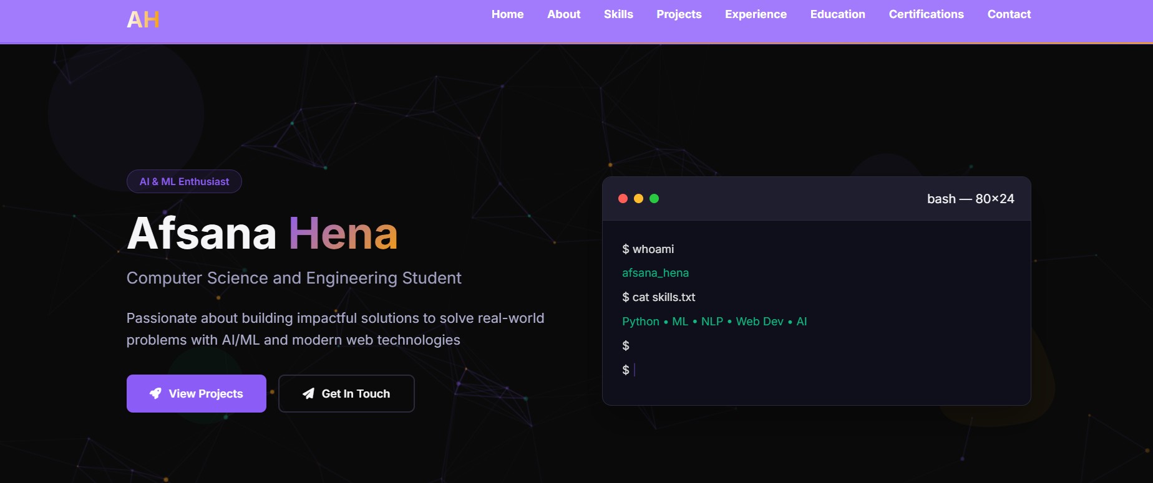Screen dimensions: 1153x483
Task: Click the 'afsana_hena' whoami output line
Action: (655, 273)
